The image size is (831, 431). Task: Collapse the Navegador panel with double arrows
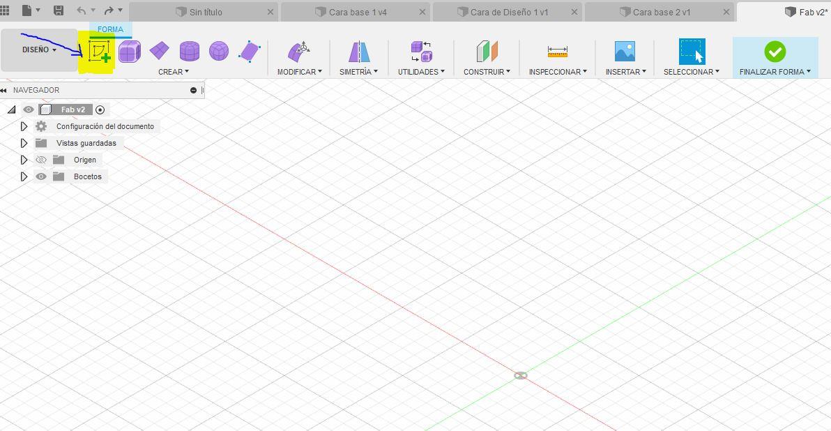click(x=3, y=91)
